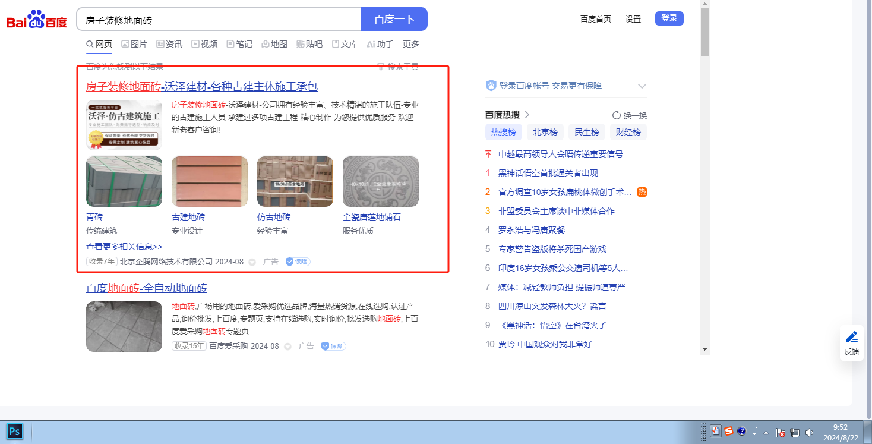Image resolution: width=872 pixels, height=444 pixels.
Task: Click 登录百度帐号 交易更有保障 link
Action: (x=551, y=86)
